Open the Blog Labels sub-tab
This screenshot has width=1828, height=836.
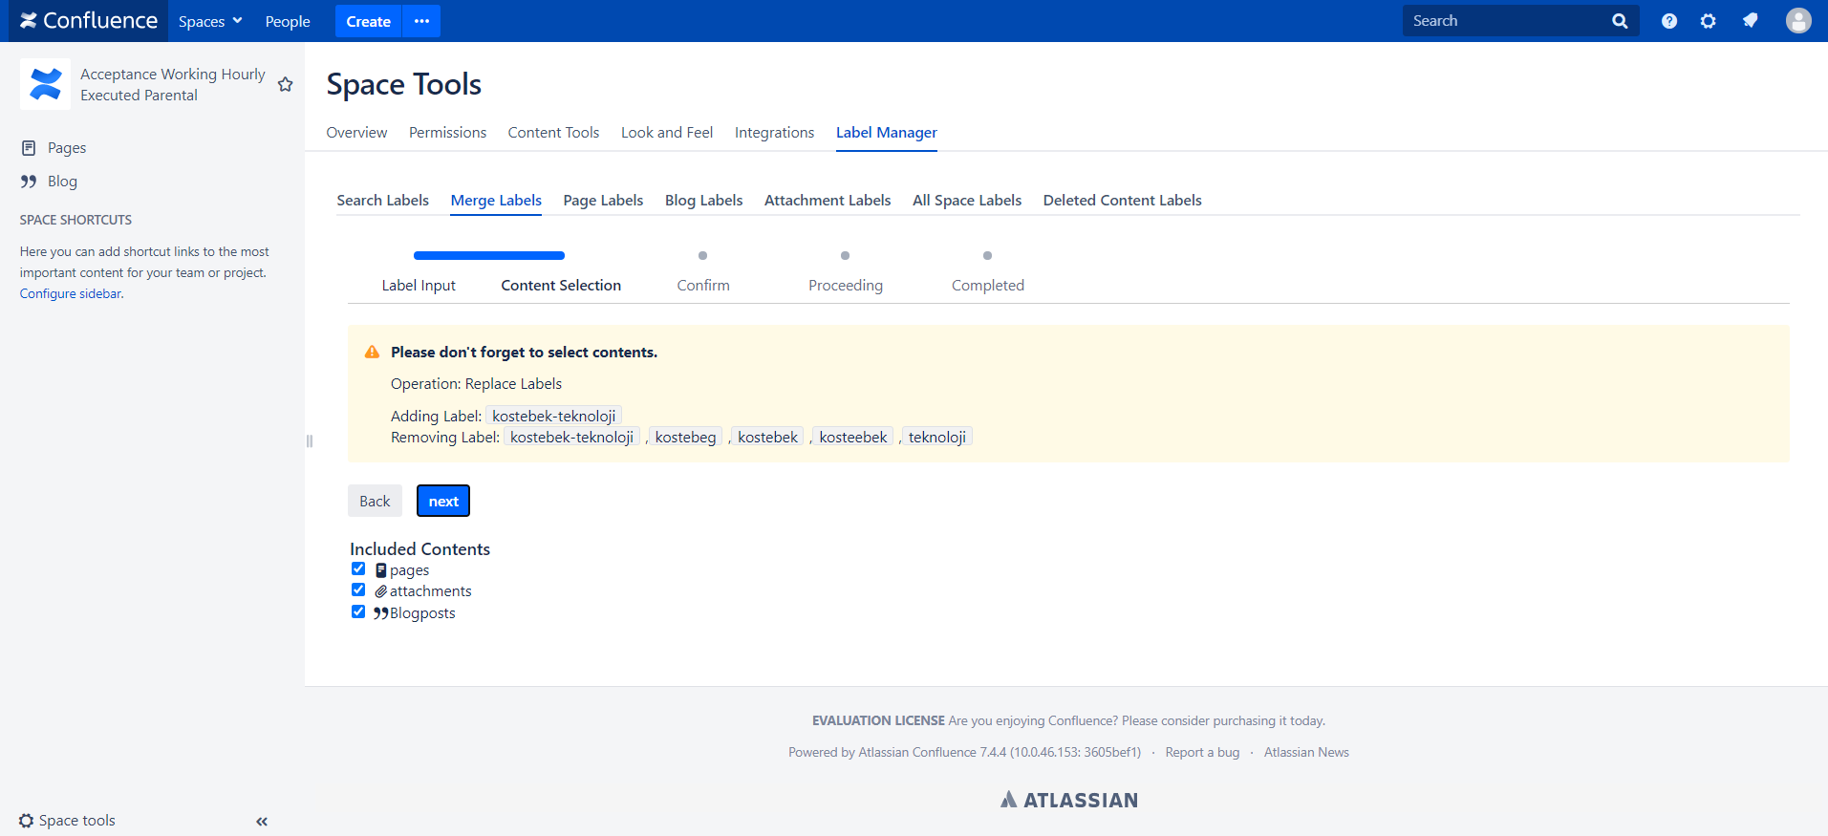[x=703, y=201]
